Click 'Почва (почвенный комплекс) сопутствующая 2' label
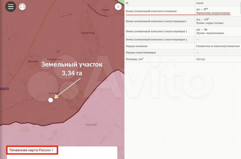Viewport: 241px width, 159px height. coord(156,31)
